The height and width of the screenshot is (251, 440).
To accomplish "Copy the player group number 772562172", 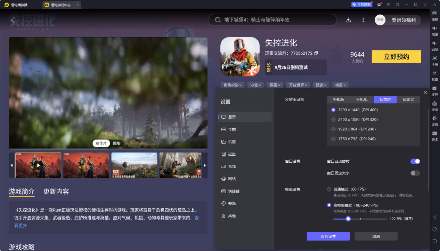I will pos(316,53).
